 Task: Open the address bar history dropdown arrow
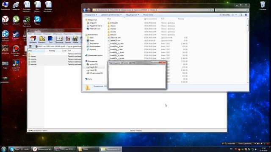click(209, 10)
